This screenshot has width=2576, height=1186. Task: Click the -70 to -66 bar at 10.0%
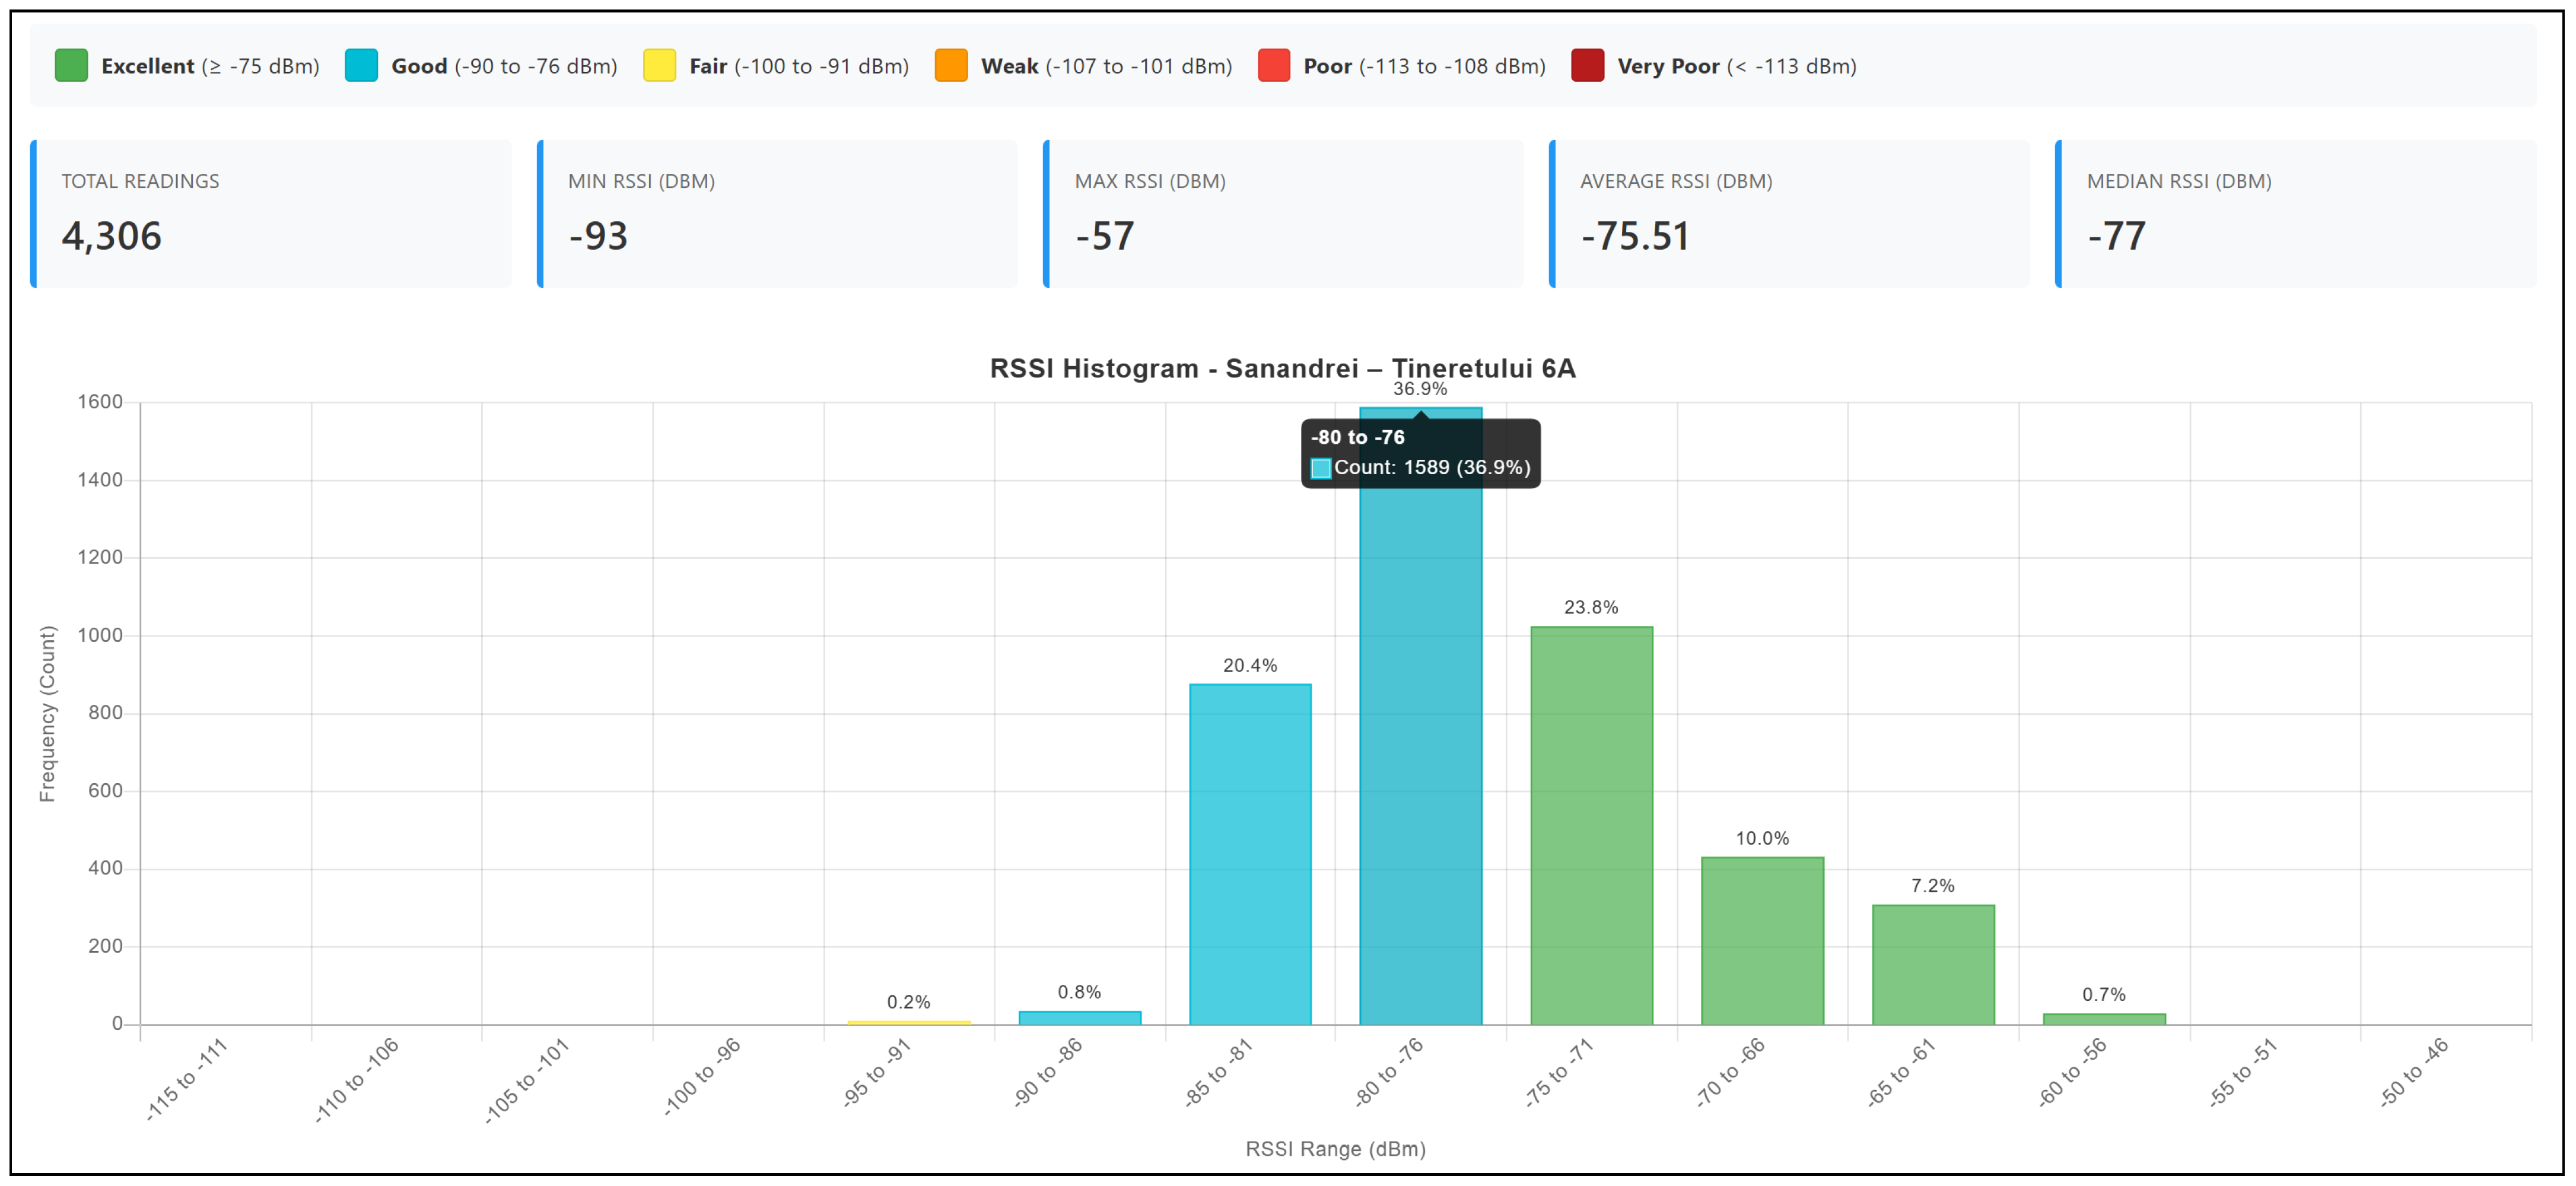point(1763,941)
